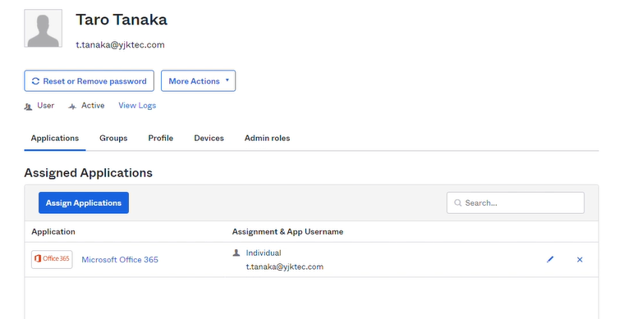Open the View Logs link

coord(137,105)
